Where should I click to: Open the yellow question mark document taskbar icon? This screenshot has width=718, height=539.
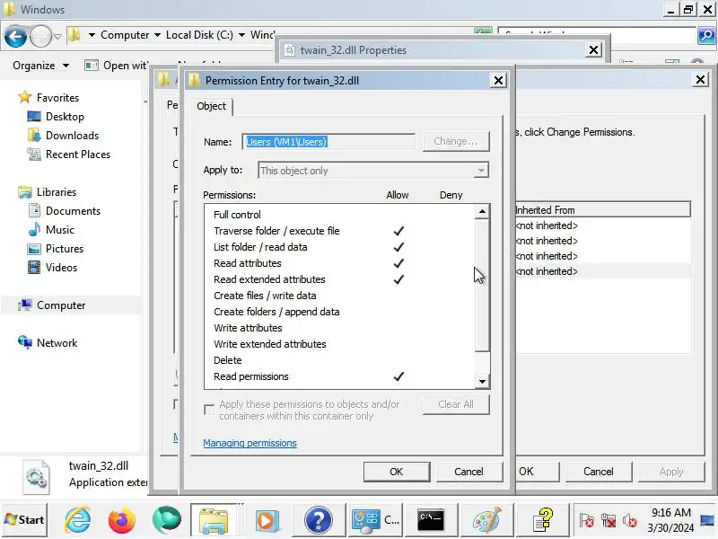coord(543,520)
